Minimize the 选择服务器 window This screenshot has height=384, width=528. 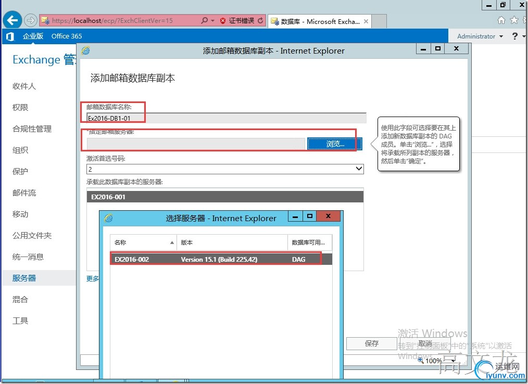pos(295,216)
